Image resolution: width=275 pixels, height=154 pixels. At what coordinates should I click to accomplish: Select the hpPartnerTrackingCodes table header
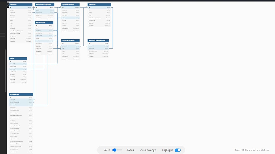click(x=44, y=5)
